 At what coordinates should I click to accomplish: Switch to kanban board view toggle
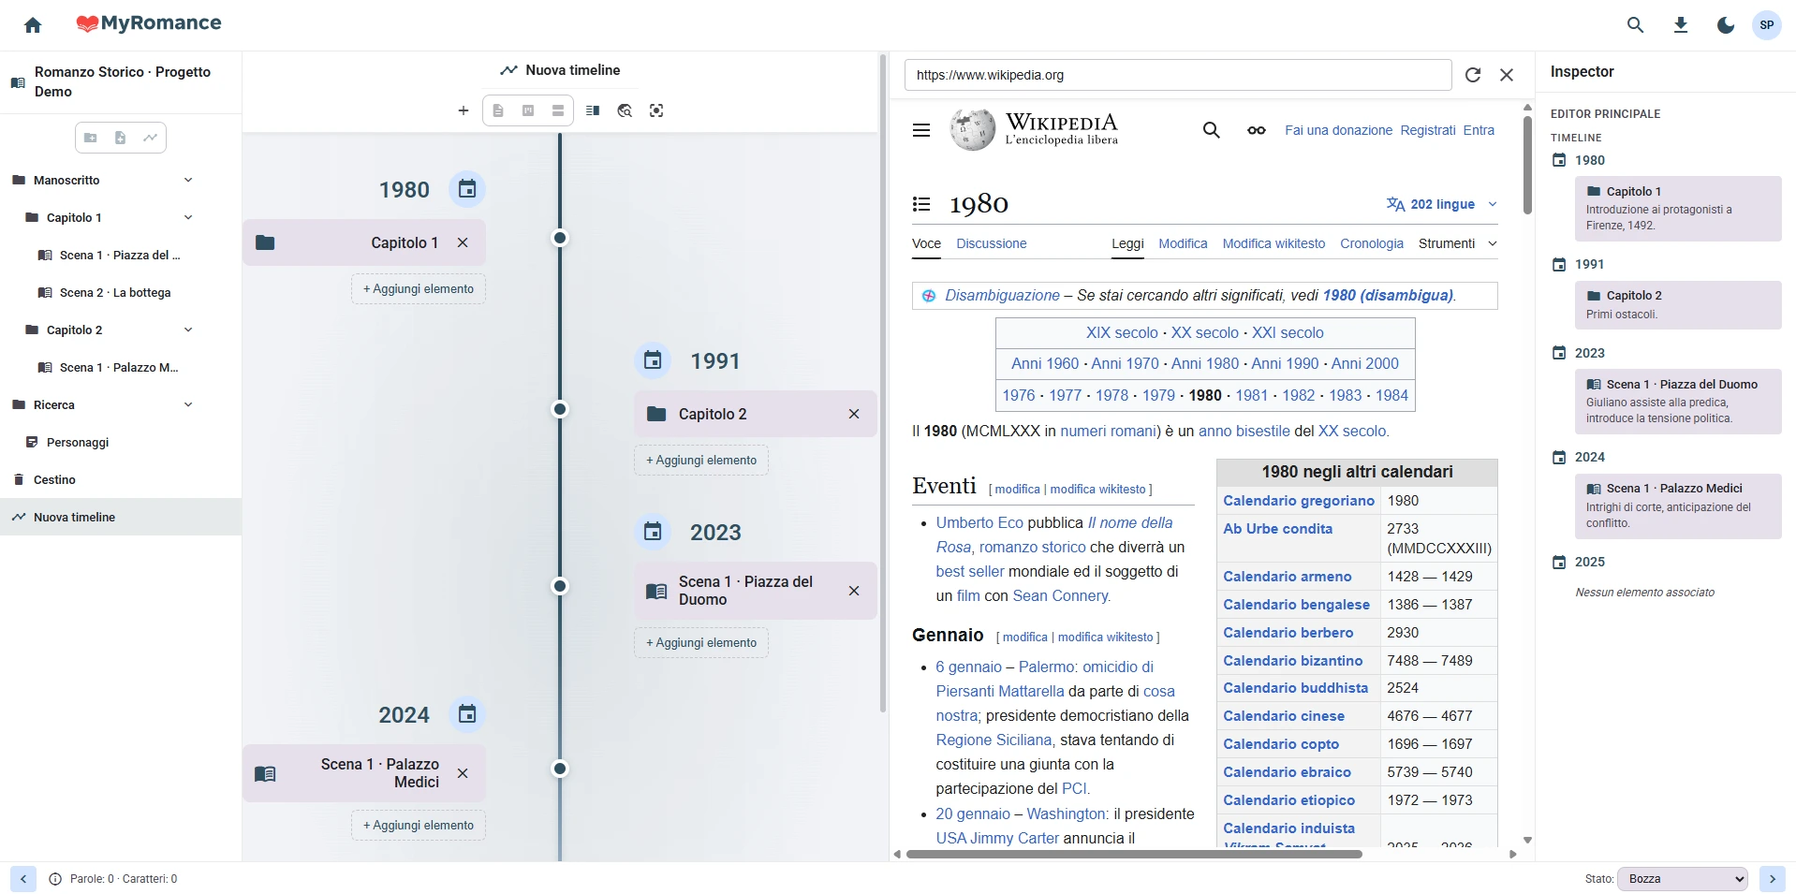pyautogui.click(x=528, y=110)
